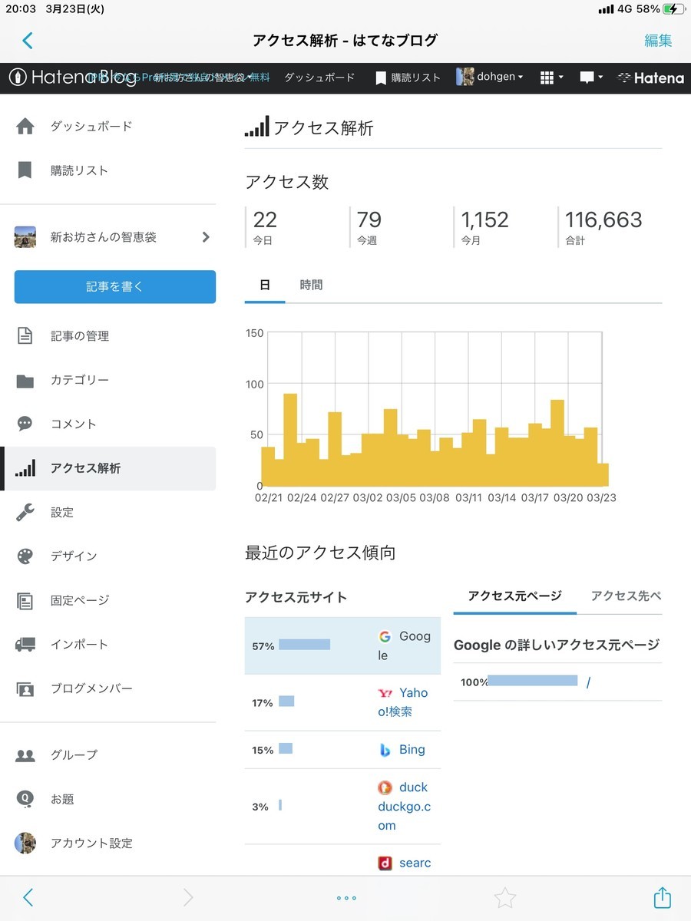Screen dimensions: 691x921
Task: Tap the battery indicator in the status bar
Action: click(x=674, y=9)
